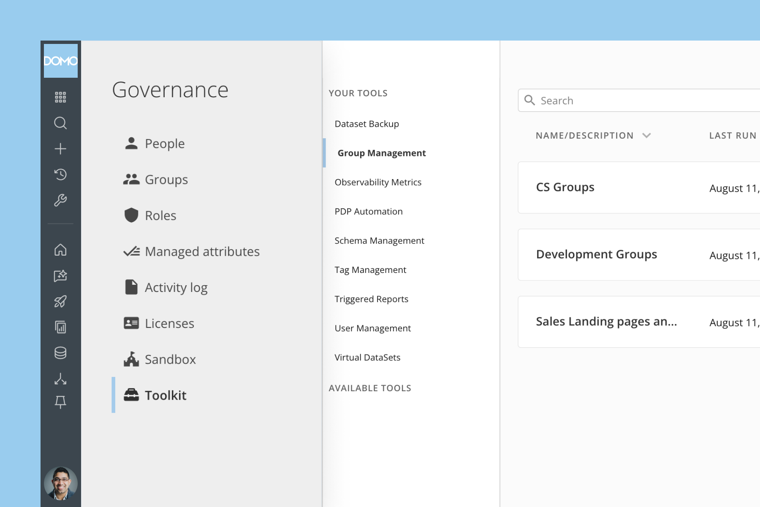Open the apps grid icon in sidebar

click(x=60, y=97)
